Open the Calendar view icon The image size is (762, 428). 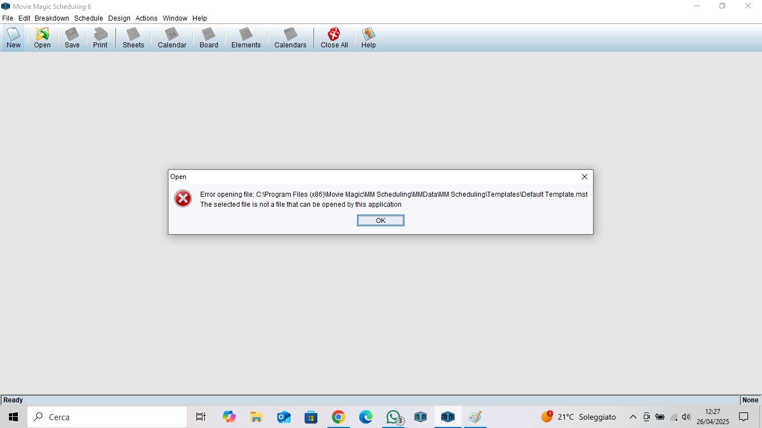pos(172,38)
